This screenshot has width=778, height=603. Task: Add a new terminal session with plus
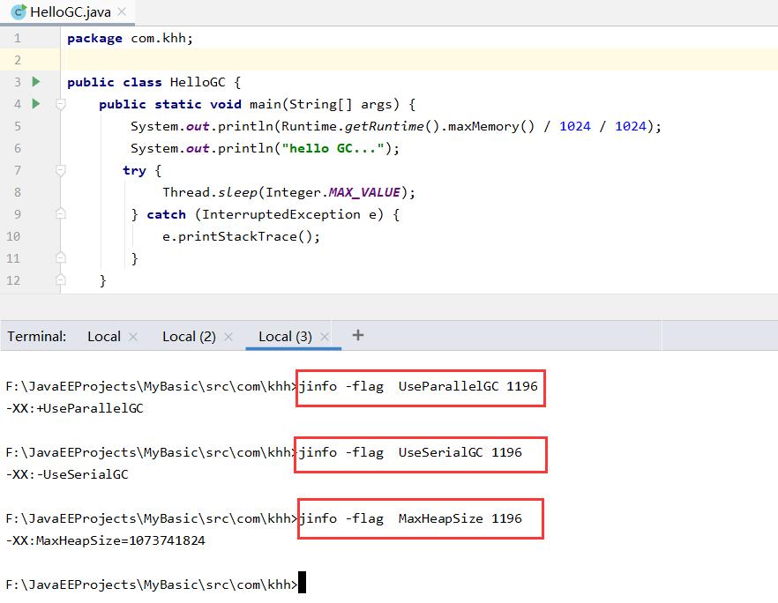point(357,335)
